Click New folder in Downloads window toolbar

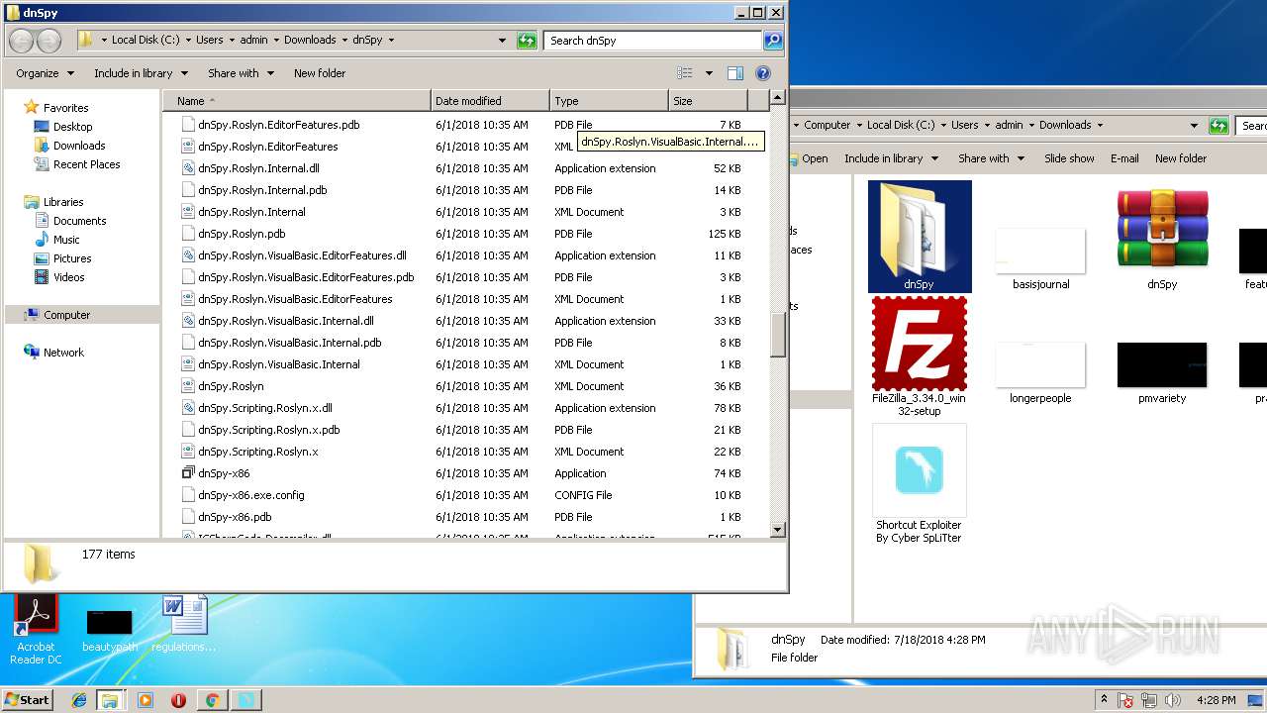(1181, 158)
